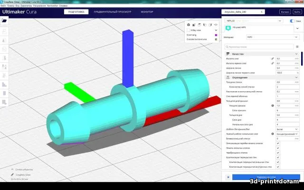
Task: Select the Per Model Settings tool
Action: coord(4,66)
